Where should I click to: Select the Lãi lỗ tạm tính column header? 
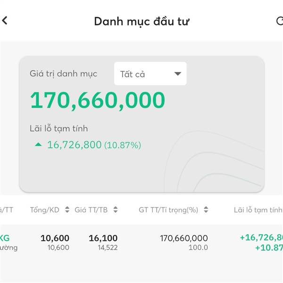coord(258,210)
